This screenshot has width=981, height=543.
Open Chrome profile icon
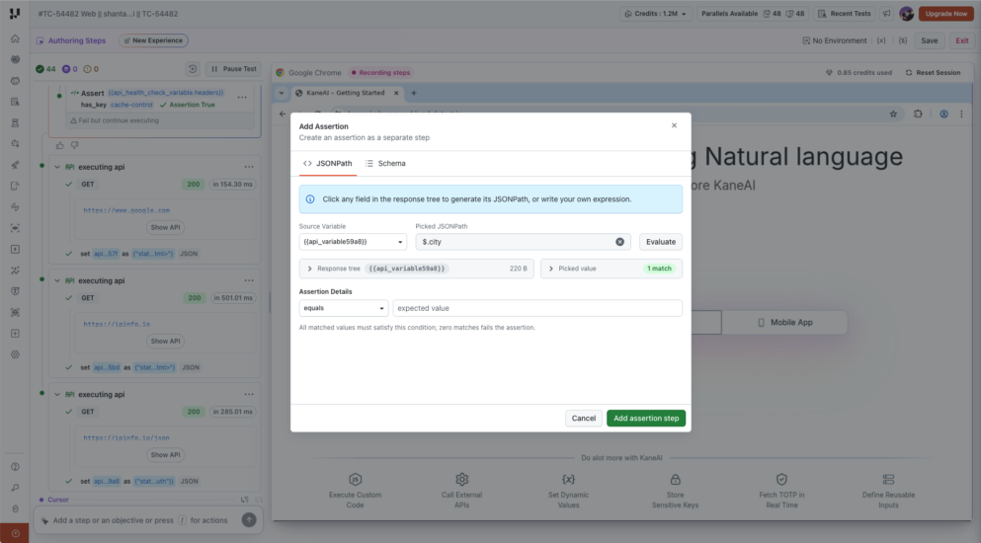pyautogui.click(x=943, y=114)
